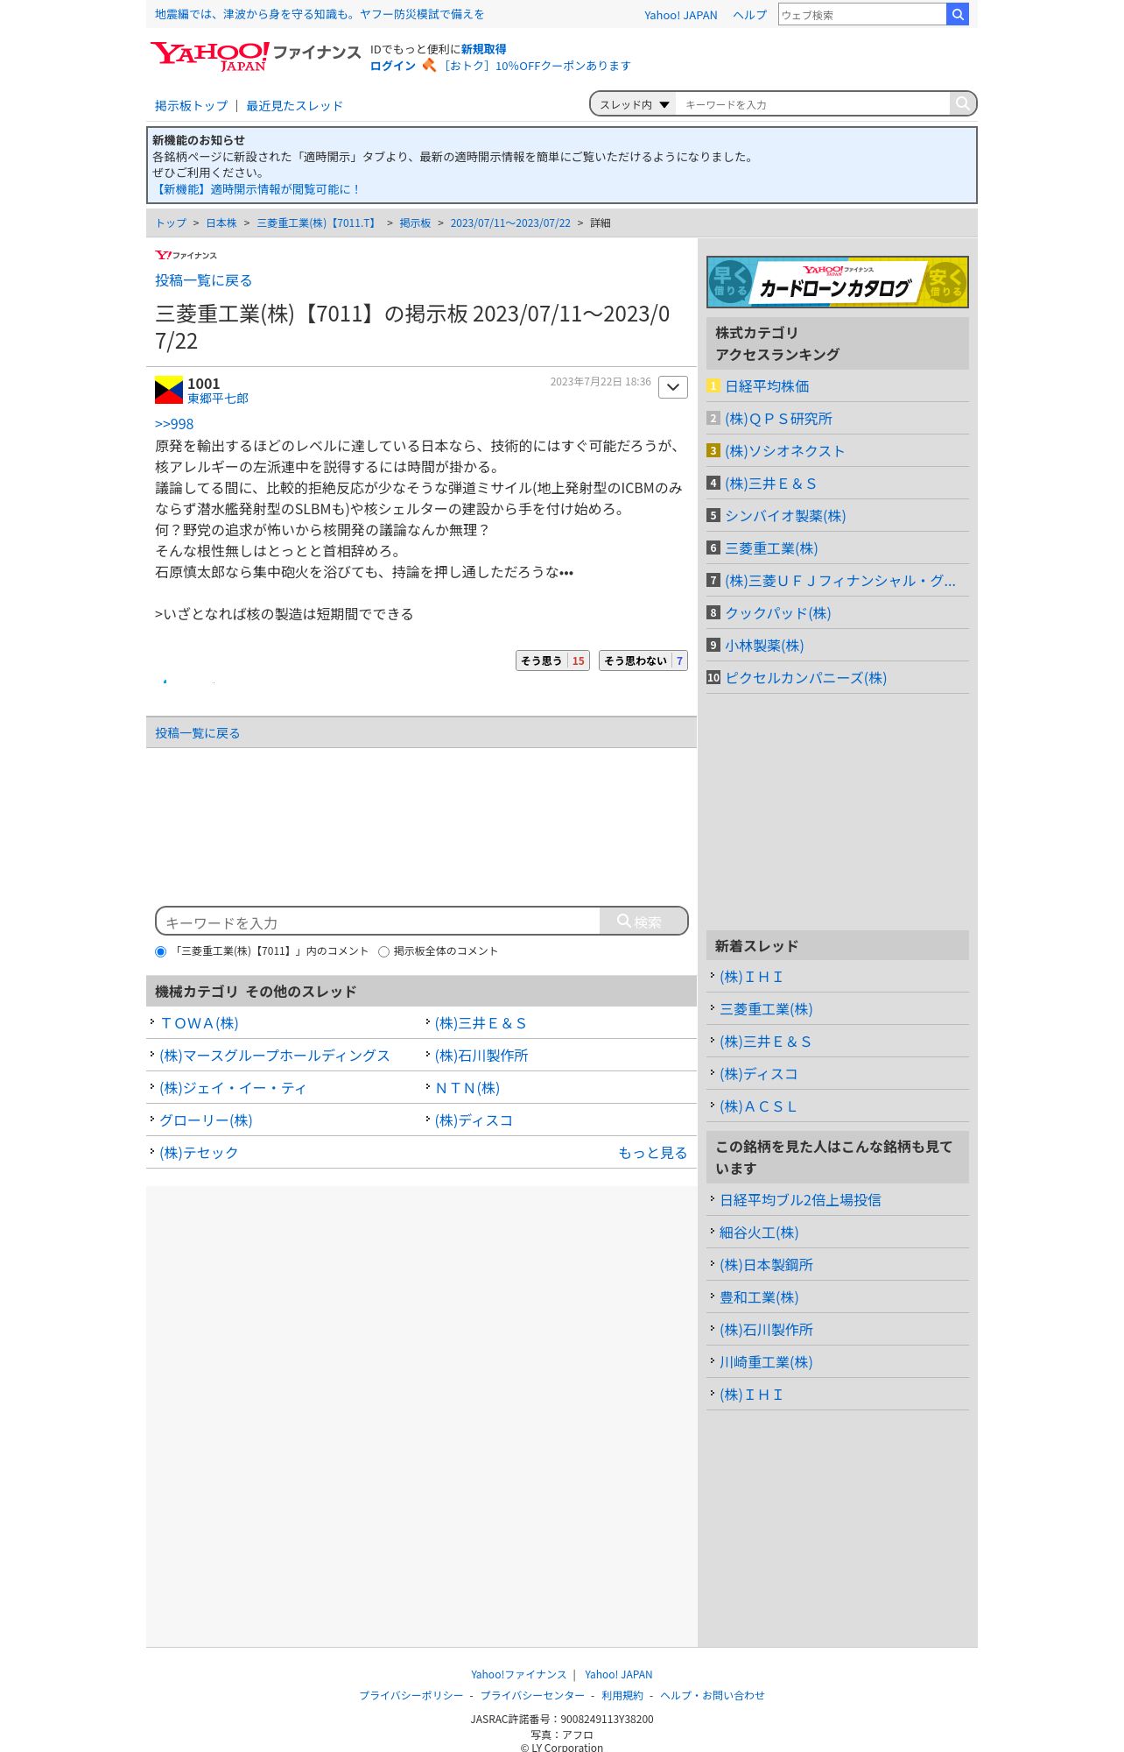The image size is (1124, 1752).
Task: Open ＴＯＷＡ(株) thread link
Action: (x=199, y=1023)
